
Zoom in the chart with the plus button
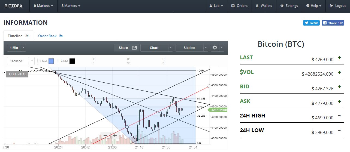[x=115, y=135]
